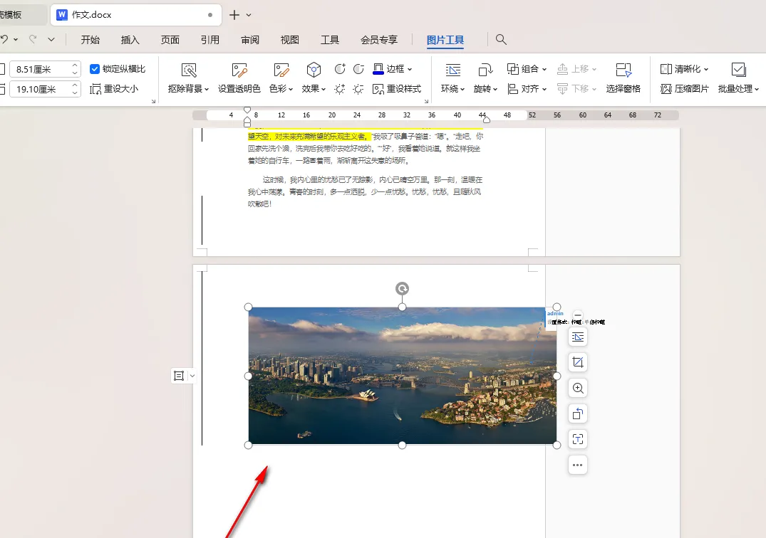Select the 设置透明色 transparent color tool
Screen dimensions: 766x538
[x=239, y=80]
